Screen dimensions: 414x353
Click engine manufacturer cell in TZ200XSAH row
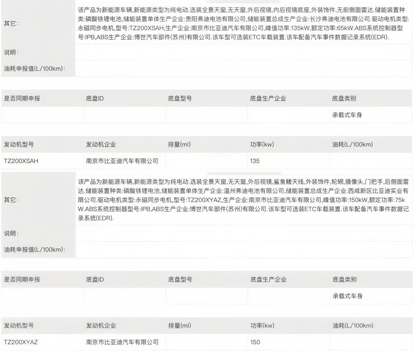[122, 161]
